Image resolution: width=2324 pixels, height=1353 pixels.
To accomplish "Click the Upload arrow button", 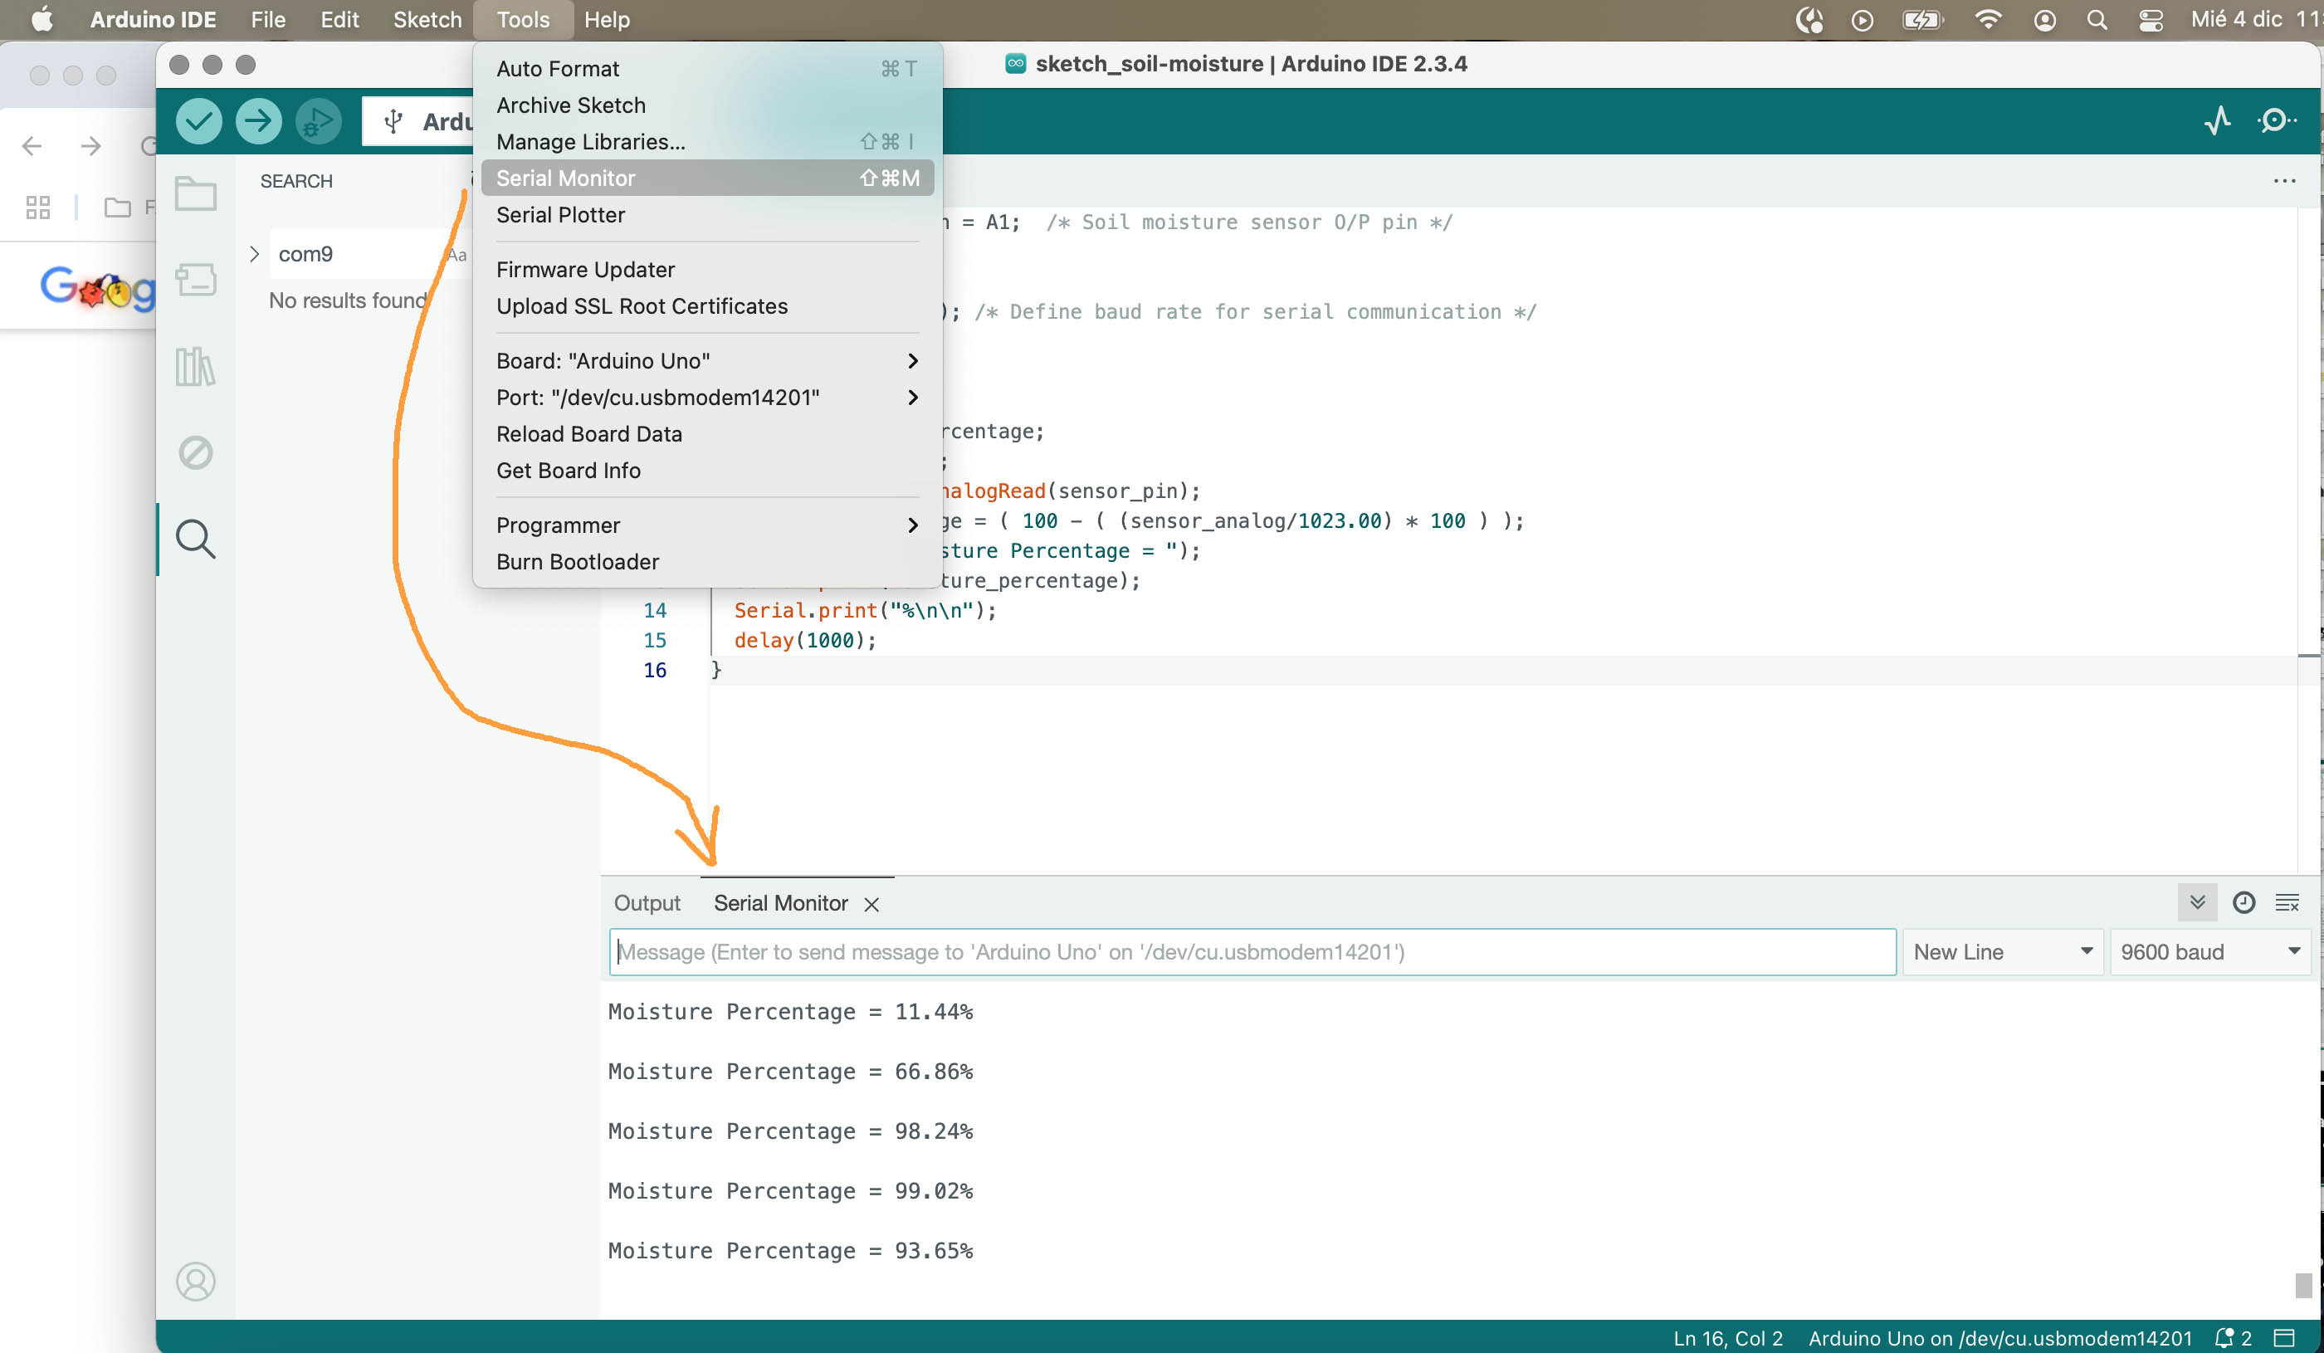I will [x=258, y=121].
